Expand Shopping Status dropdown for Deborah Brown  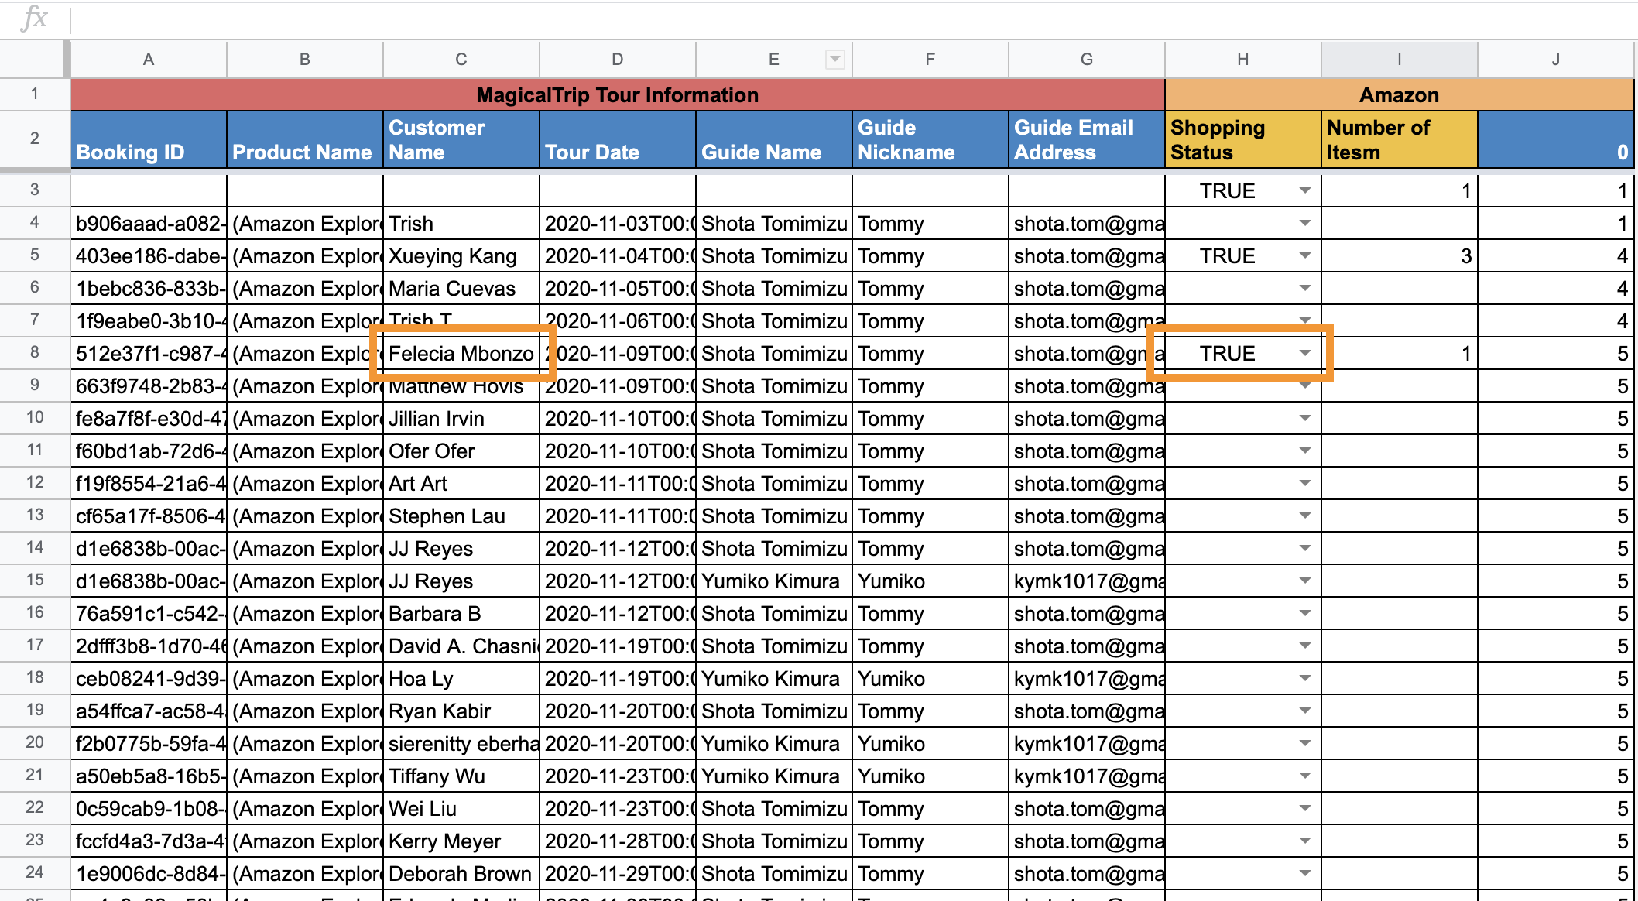tap(1305, 873)
